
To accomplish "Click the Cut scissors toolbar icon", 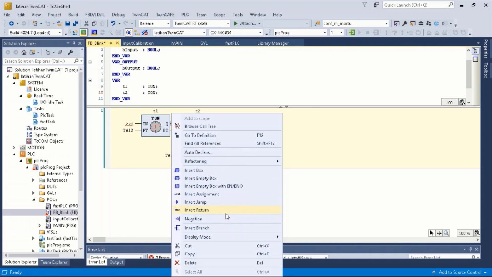I will (x=86, y=23).
